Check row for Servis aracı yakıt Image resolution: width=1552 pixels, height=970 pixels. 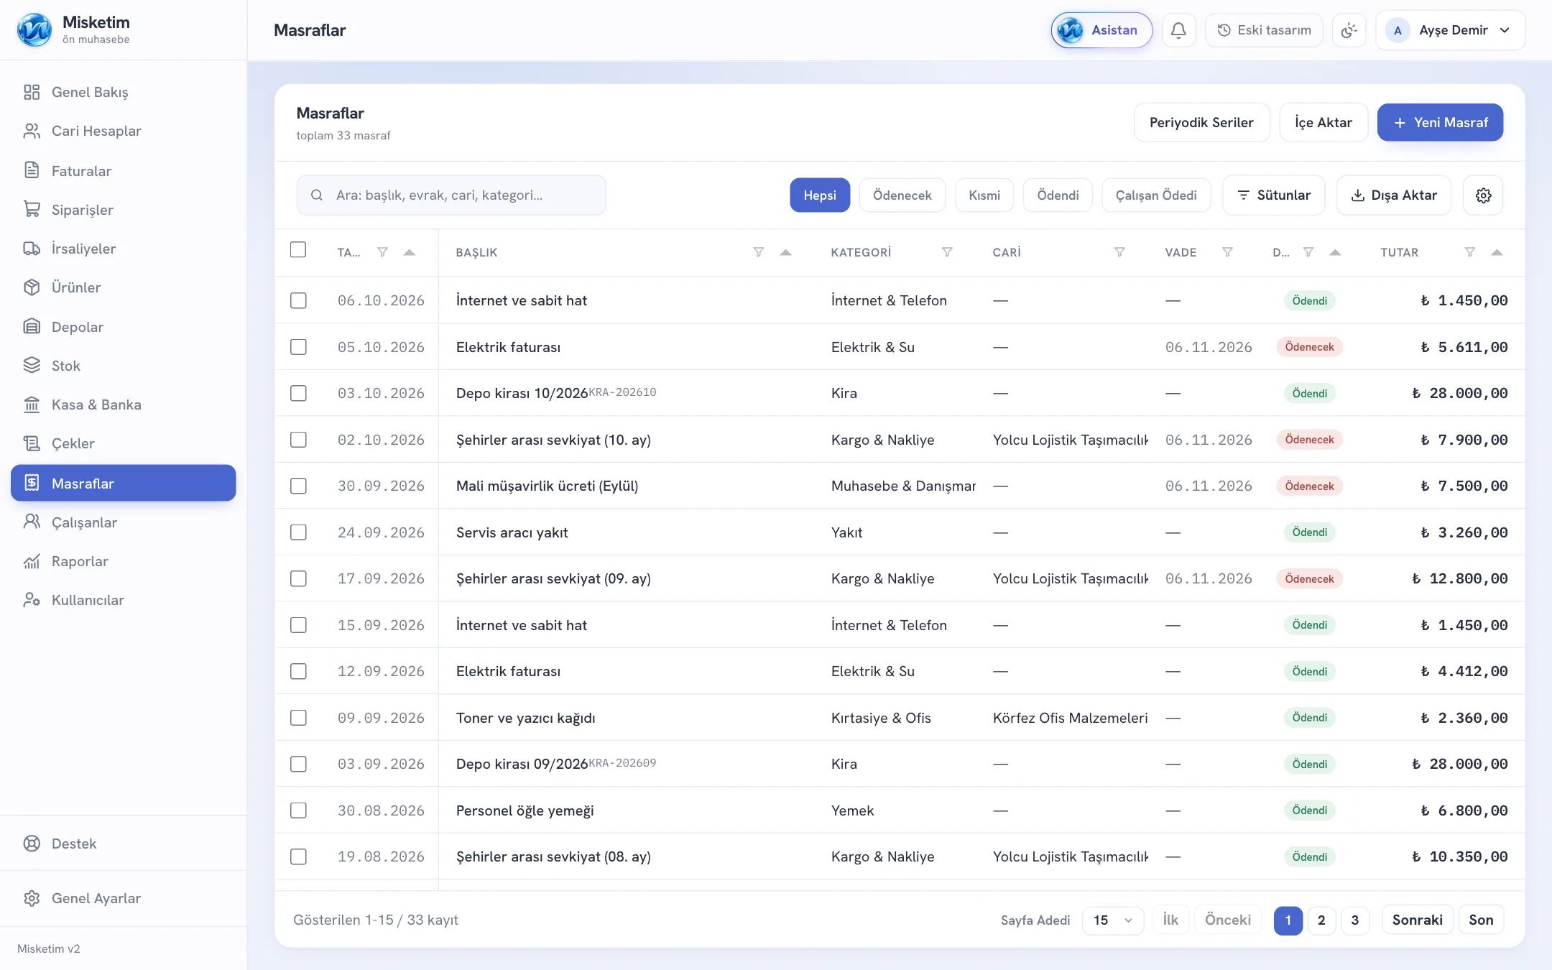pyautogui.click(x=298, y=532)
